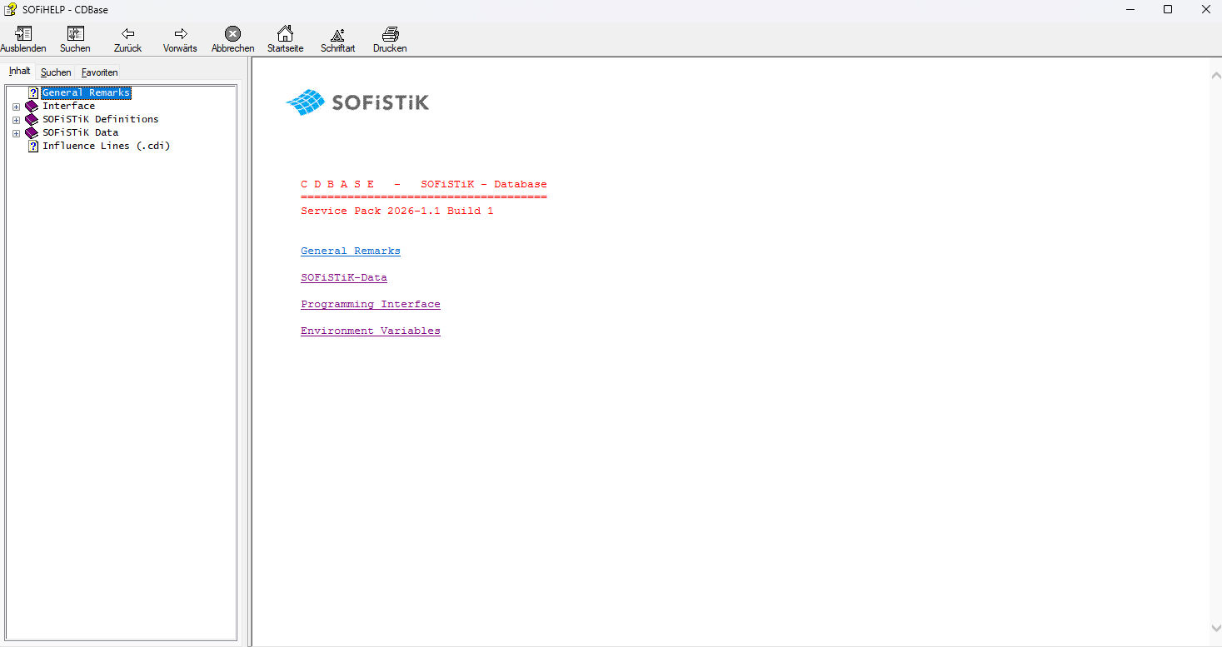The height and width of the screenshot is (647, 1222).
Task: Go to Startseite home icon
Action: pyautogui.click(x=285, y=34)
